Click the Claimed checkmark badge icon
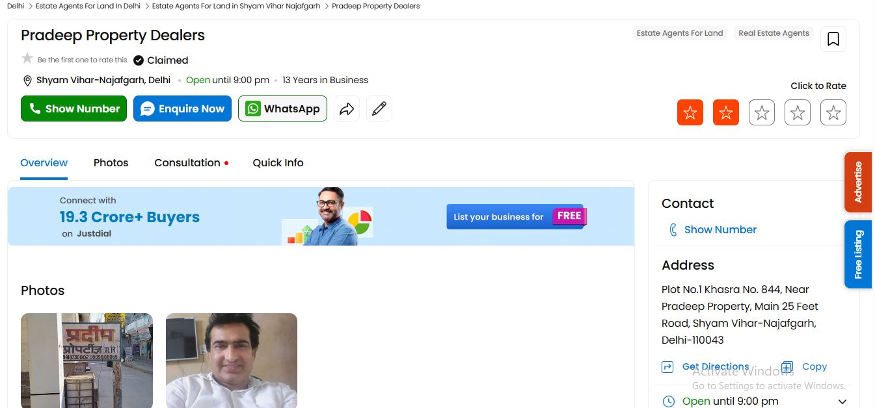The height and width of the screenshot is (408, 875). [139, 60]
